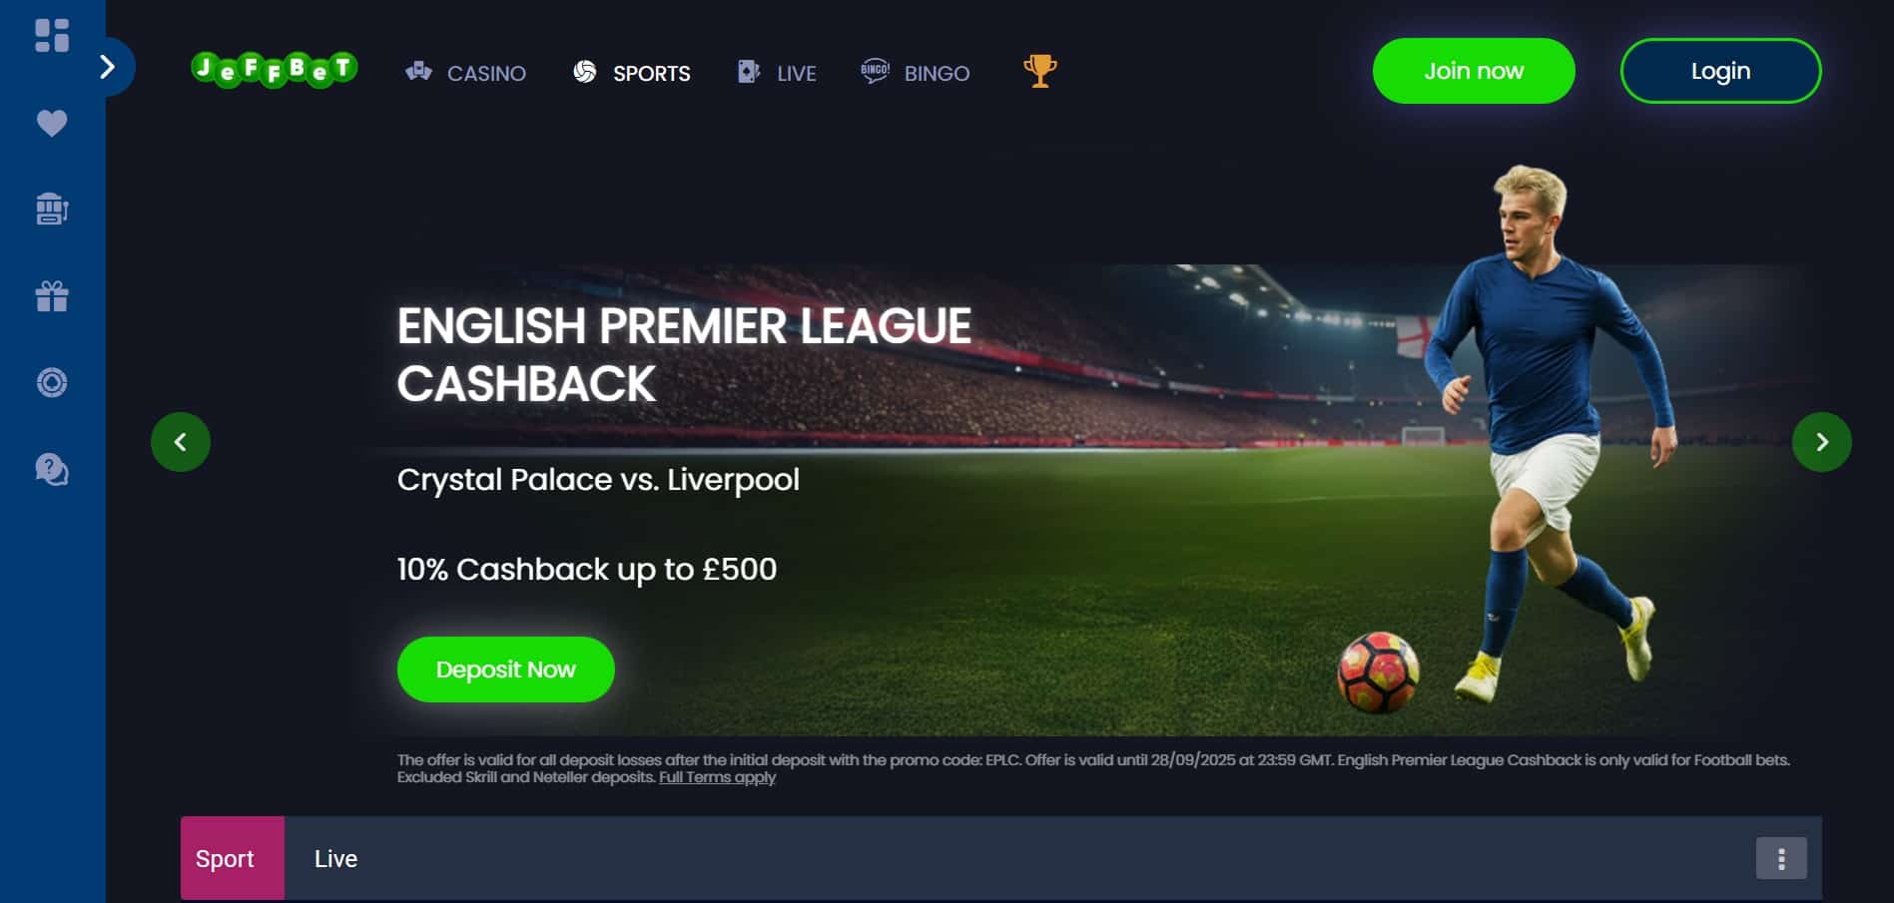Screen dimensions: 1894x903
Task: Open the Sports menu item
Action: [x=632, y=73]
